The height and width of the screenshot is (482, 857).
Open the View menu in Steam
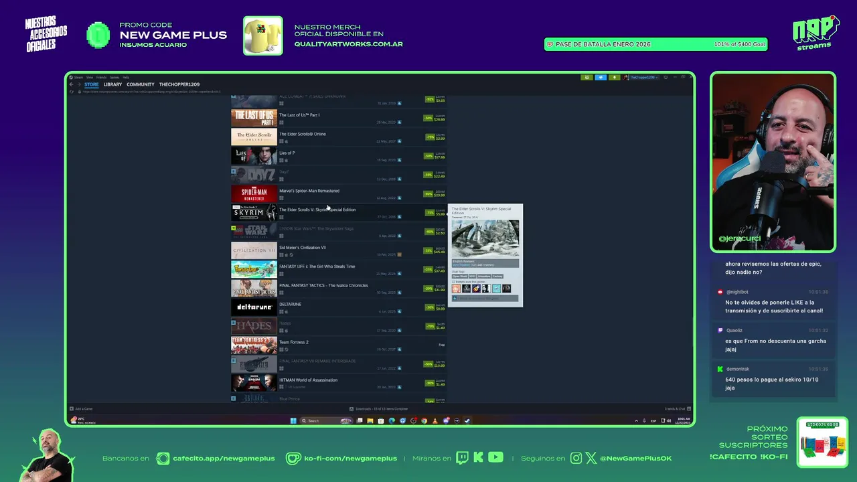pos(90,77)
